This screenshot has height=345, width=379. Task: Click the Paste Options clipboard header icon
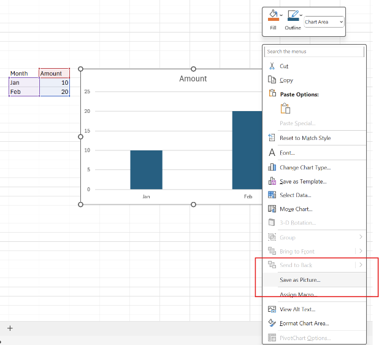272,93
